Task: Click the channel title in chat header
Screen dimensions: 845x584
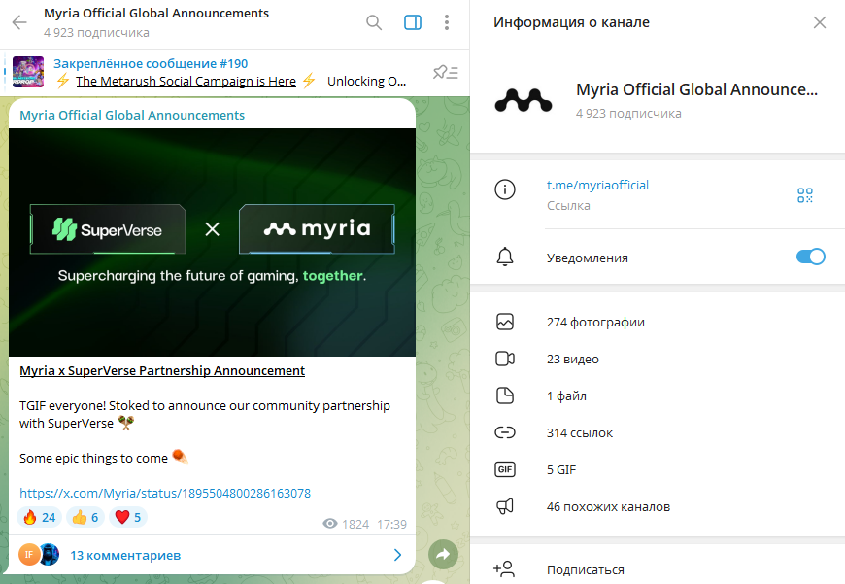Action: point(156,13)
